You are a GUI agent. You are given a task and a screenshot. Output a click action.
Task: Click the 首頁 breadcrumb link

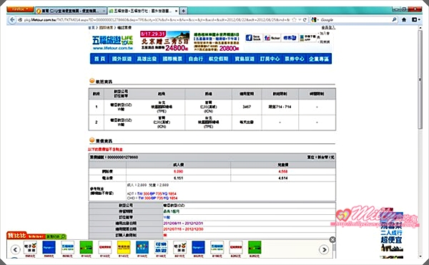coord(92,28)
